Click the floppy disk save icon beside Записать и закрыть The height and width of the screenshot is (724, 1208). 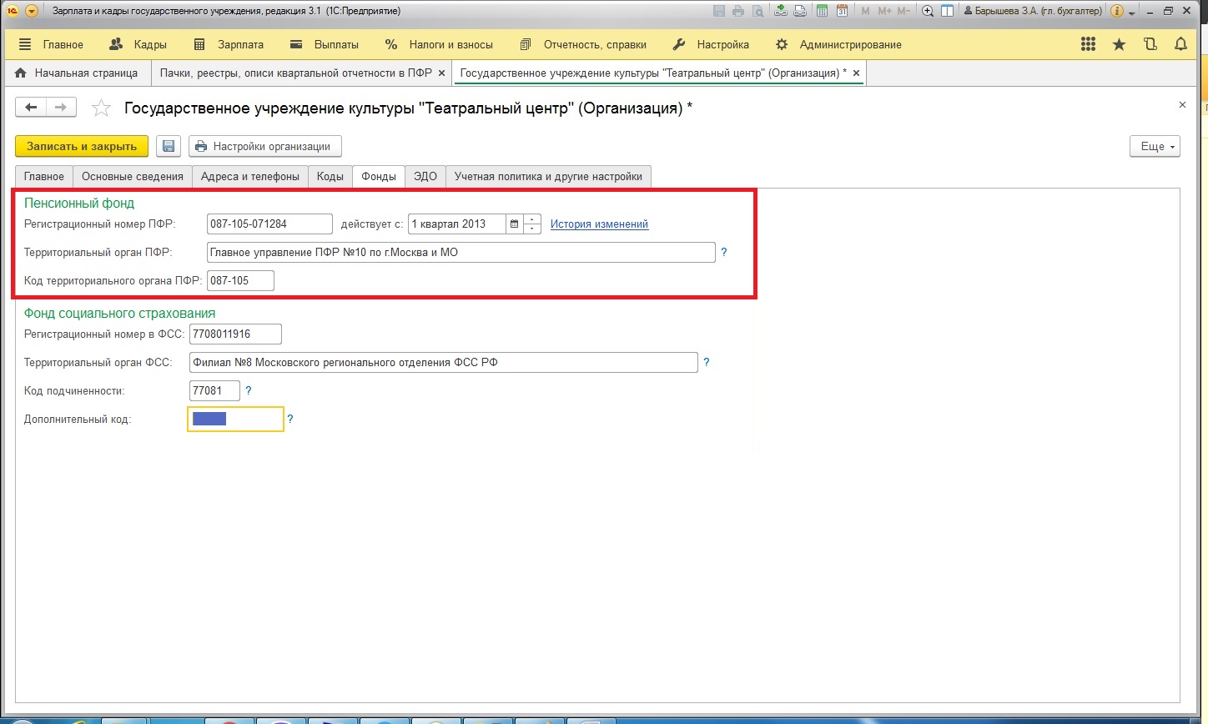169,146
